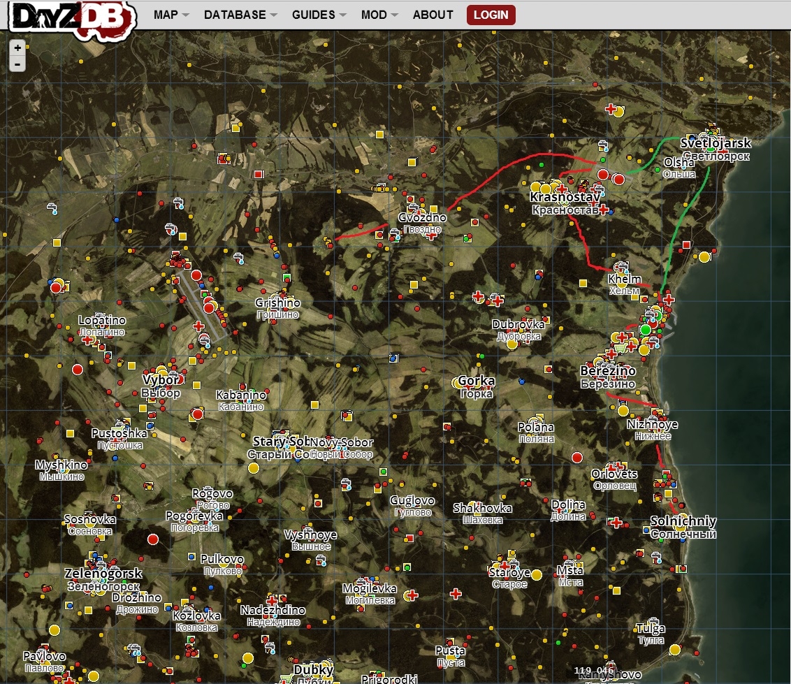Select the shopping cart marker in Berezino

click(x=620, y=347)
